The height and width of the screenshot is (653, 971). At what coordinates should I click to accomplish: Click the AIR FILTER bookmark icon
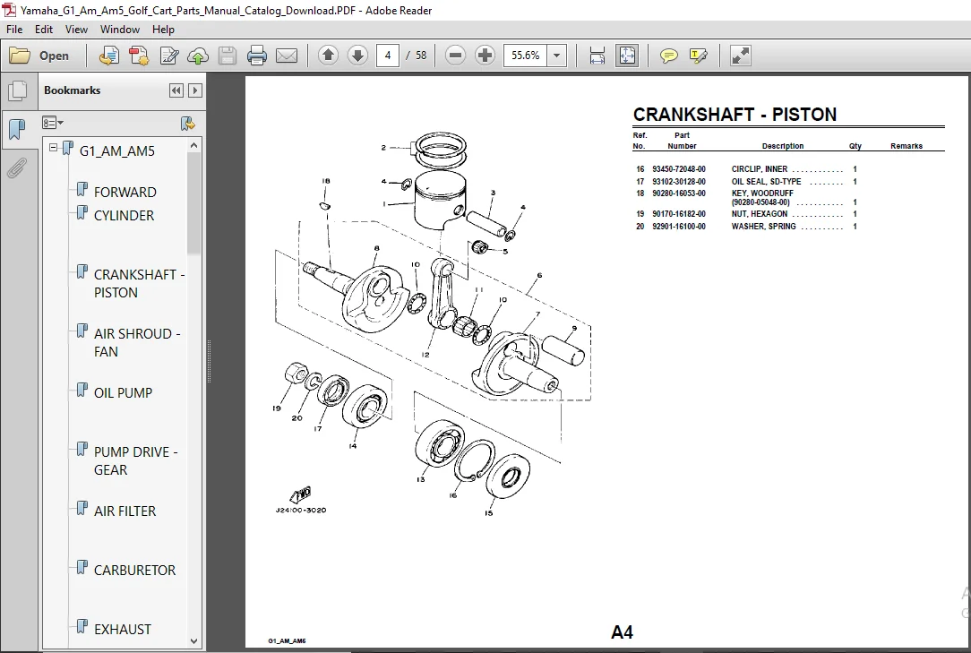(82, 508)
